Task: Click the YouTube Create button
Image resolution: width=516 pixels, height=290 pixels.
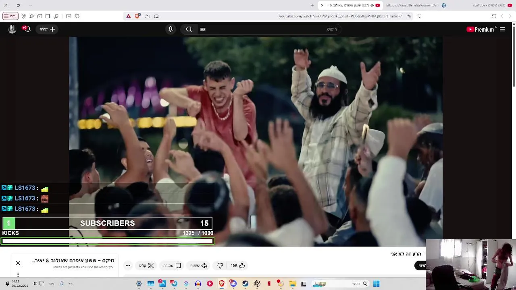Action: click(x=47, y=29)
